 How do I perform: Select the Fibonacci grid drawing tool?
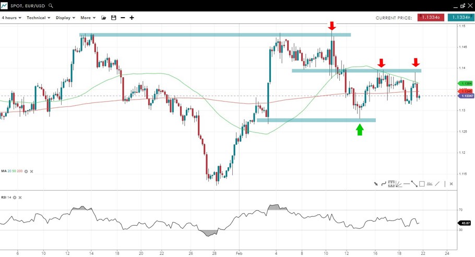click(x=391, y=183)
